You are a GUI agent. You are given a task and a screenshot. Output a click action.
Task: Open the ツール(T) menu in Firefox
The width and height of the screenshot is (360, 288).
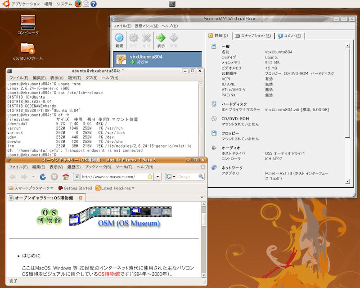pyautogui.click(x=124, y=167)
